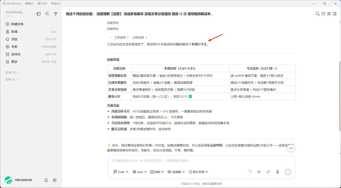The height and width of the screenshot is (188, 341).
Task: Click the link icon beside the bell
Action: (55, 180)
